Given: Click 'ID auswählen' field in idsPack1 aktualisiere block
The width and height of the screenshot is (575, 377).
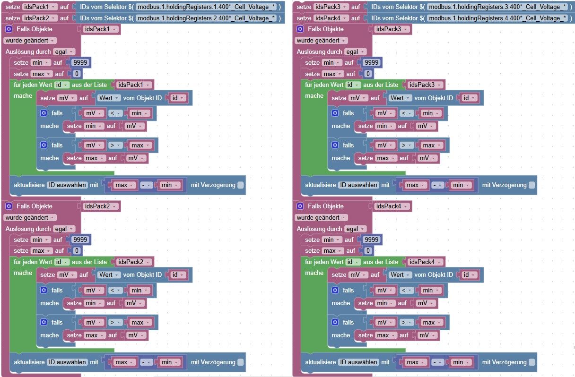Looking at the screenshot, I should coord(67,185).
